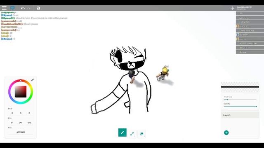Click the second RGB value field

coord(21,113)
